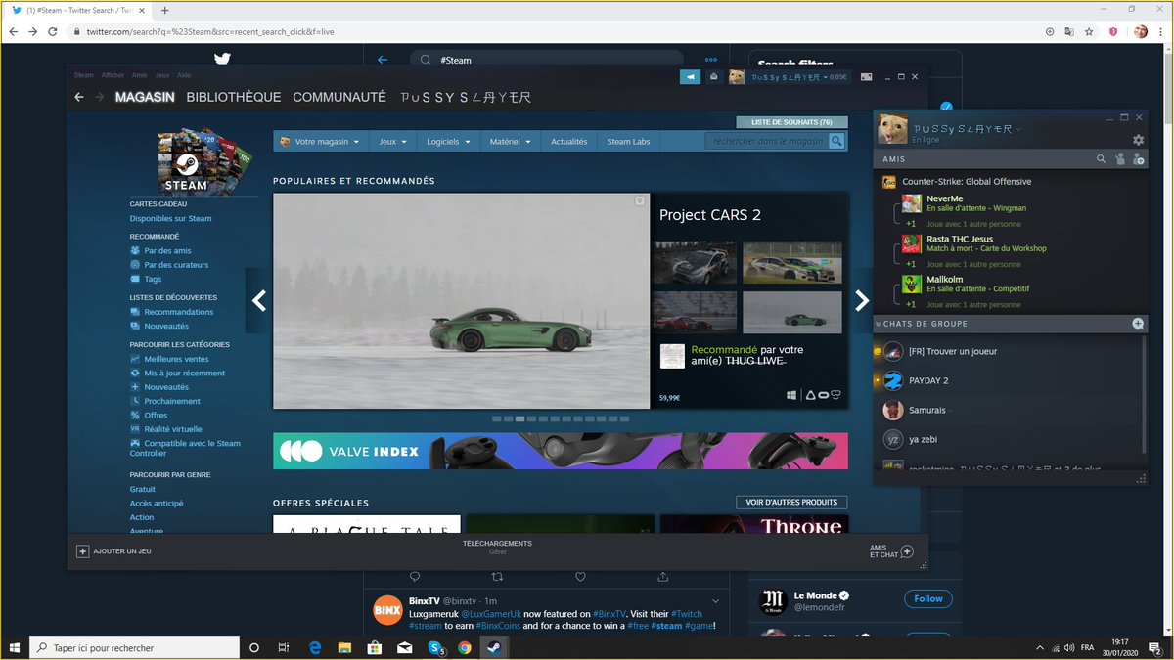Click the Accès anticipé genre link
This screenshot has width=1174, height=660.
[157, 503]
